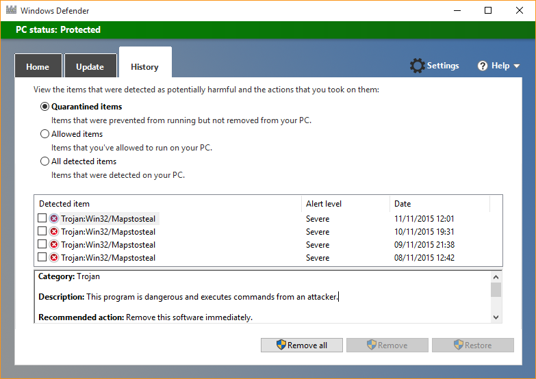Viewport: 536px width, 379px height.
Task: Open Settings via the gear icon
Action: click(x=417, y=66)
